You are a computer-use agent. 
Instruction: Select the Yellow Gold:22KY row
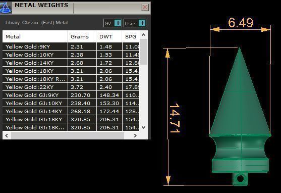click(x=71, y=87)
